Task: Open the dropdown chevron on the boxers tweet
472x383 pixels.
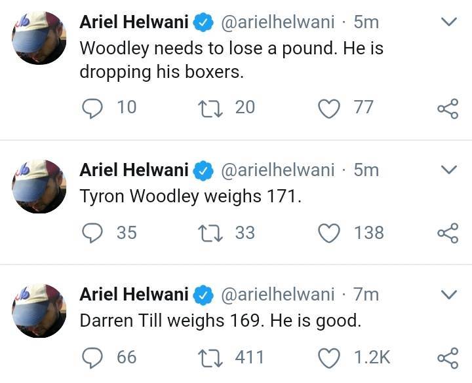Action: [x=449, y=22]
